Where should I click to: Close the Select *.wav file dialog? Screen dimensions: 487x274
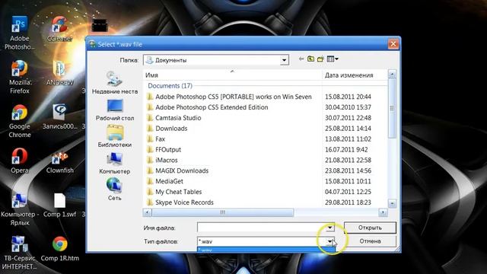[x=393, y=44]
